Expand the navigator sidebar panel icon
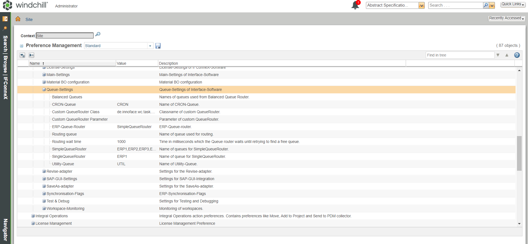This screenshot has height=244, width=528. pos(5,19)
